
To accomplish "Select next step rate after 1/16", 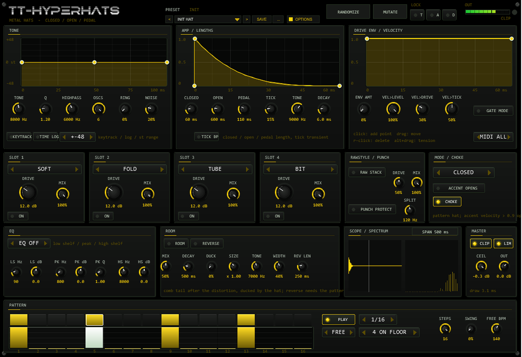I will (392, 319).
